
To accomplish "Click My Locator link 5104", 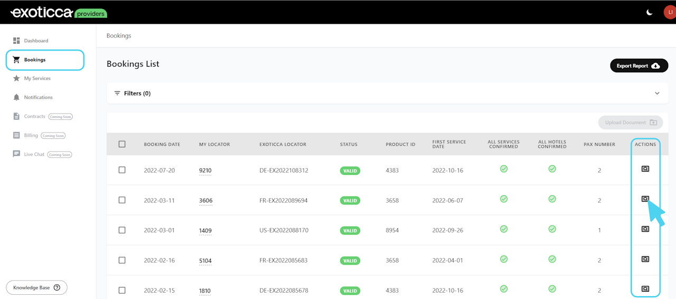I will click(x=205, y=261).
